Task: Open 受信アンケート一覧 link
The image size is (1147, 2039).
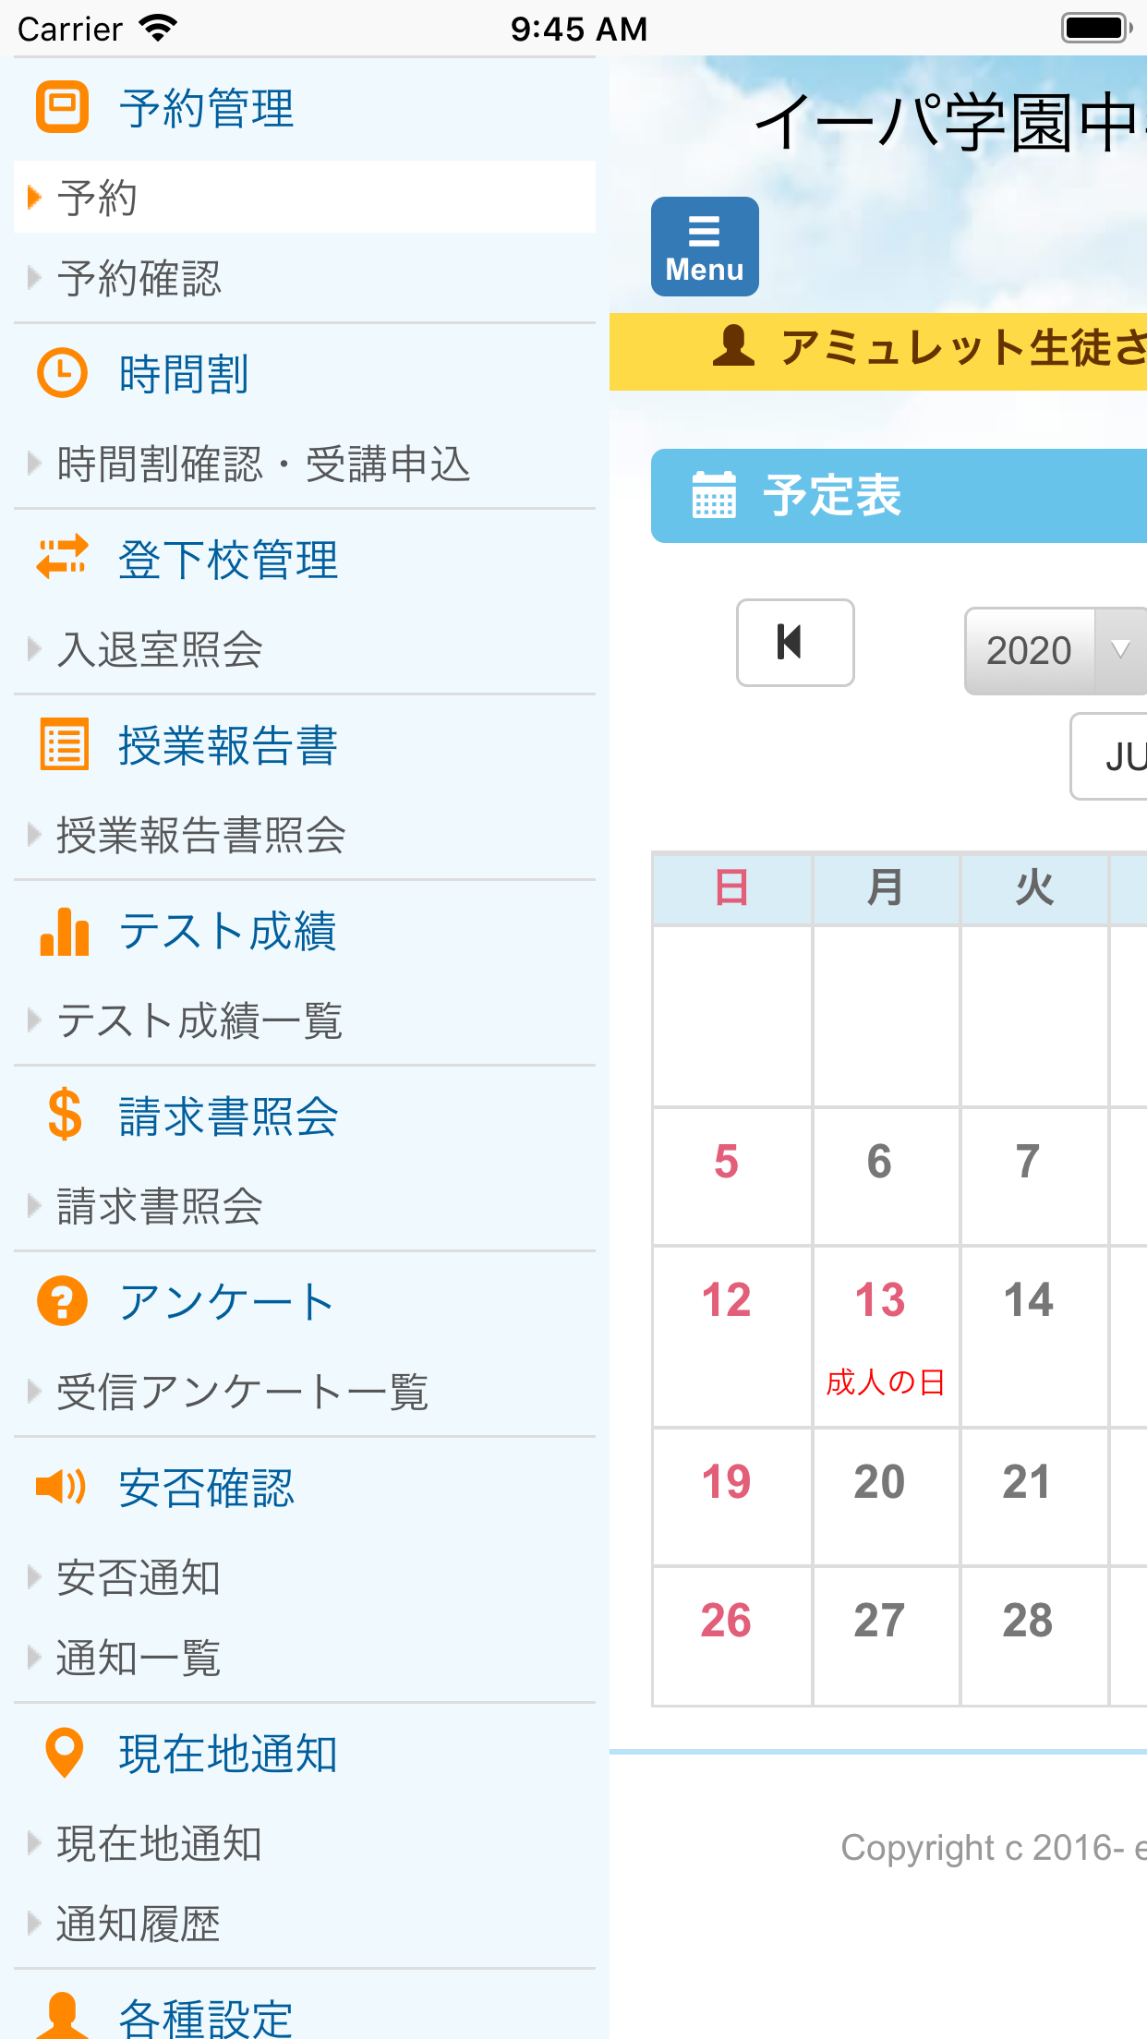Action: pyautogui.click(x=242, y=1392)
